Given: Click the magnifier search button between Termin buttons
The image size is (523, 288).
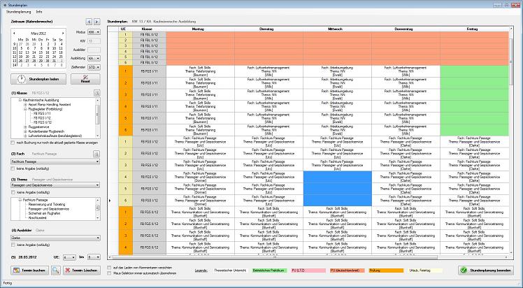Looking at the screenshot, I should tap(56, 271).
